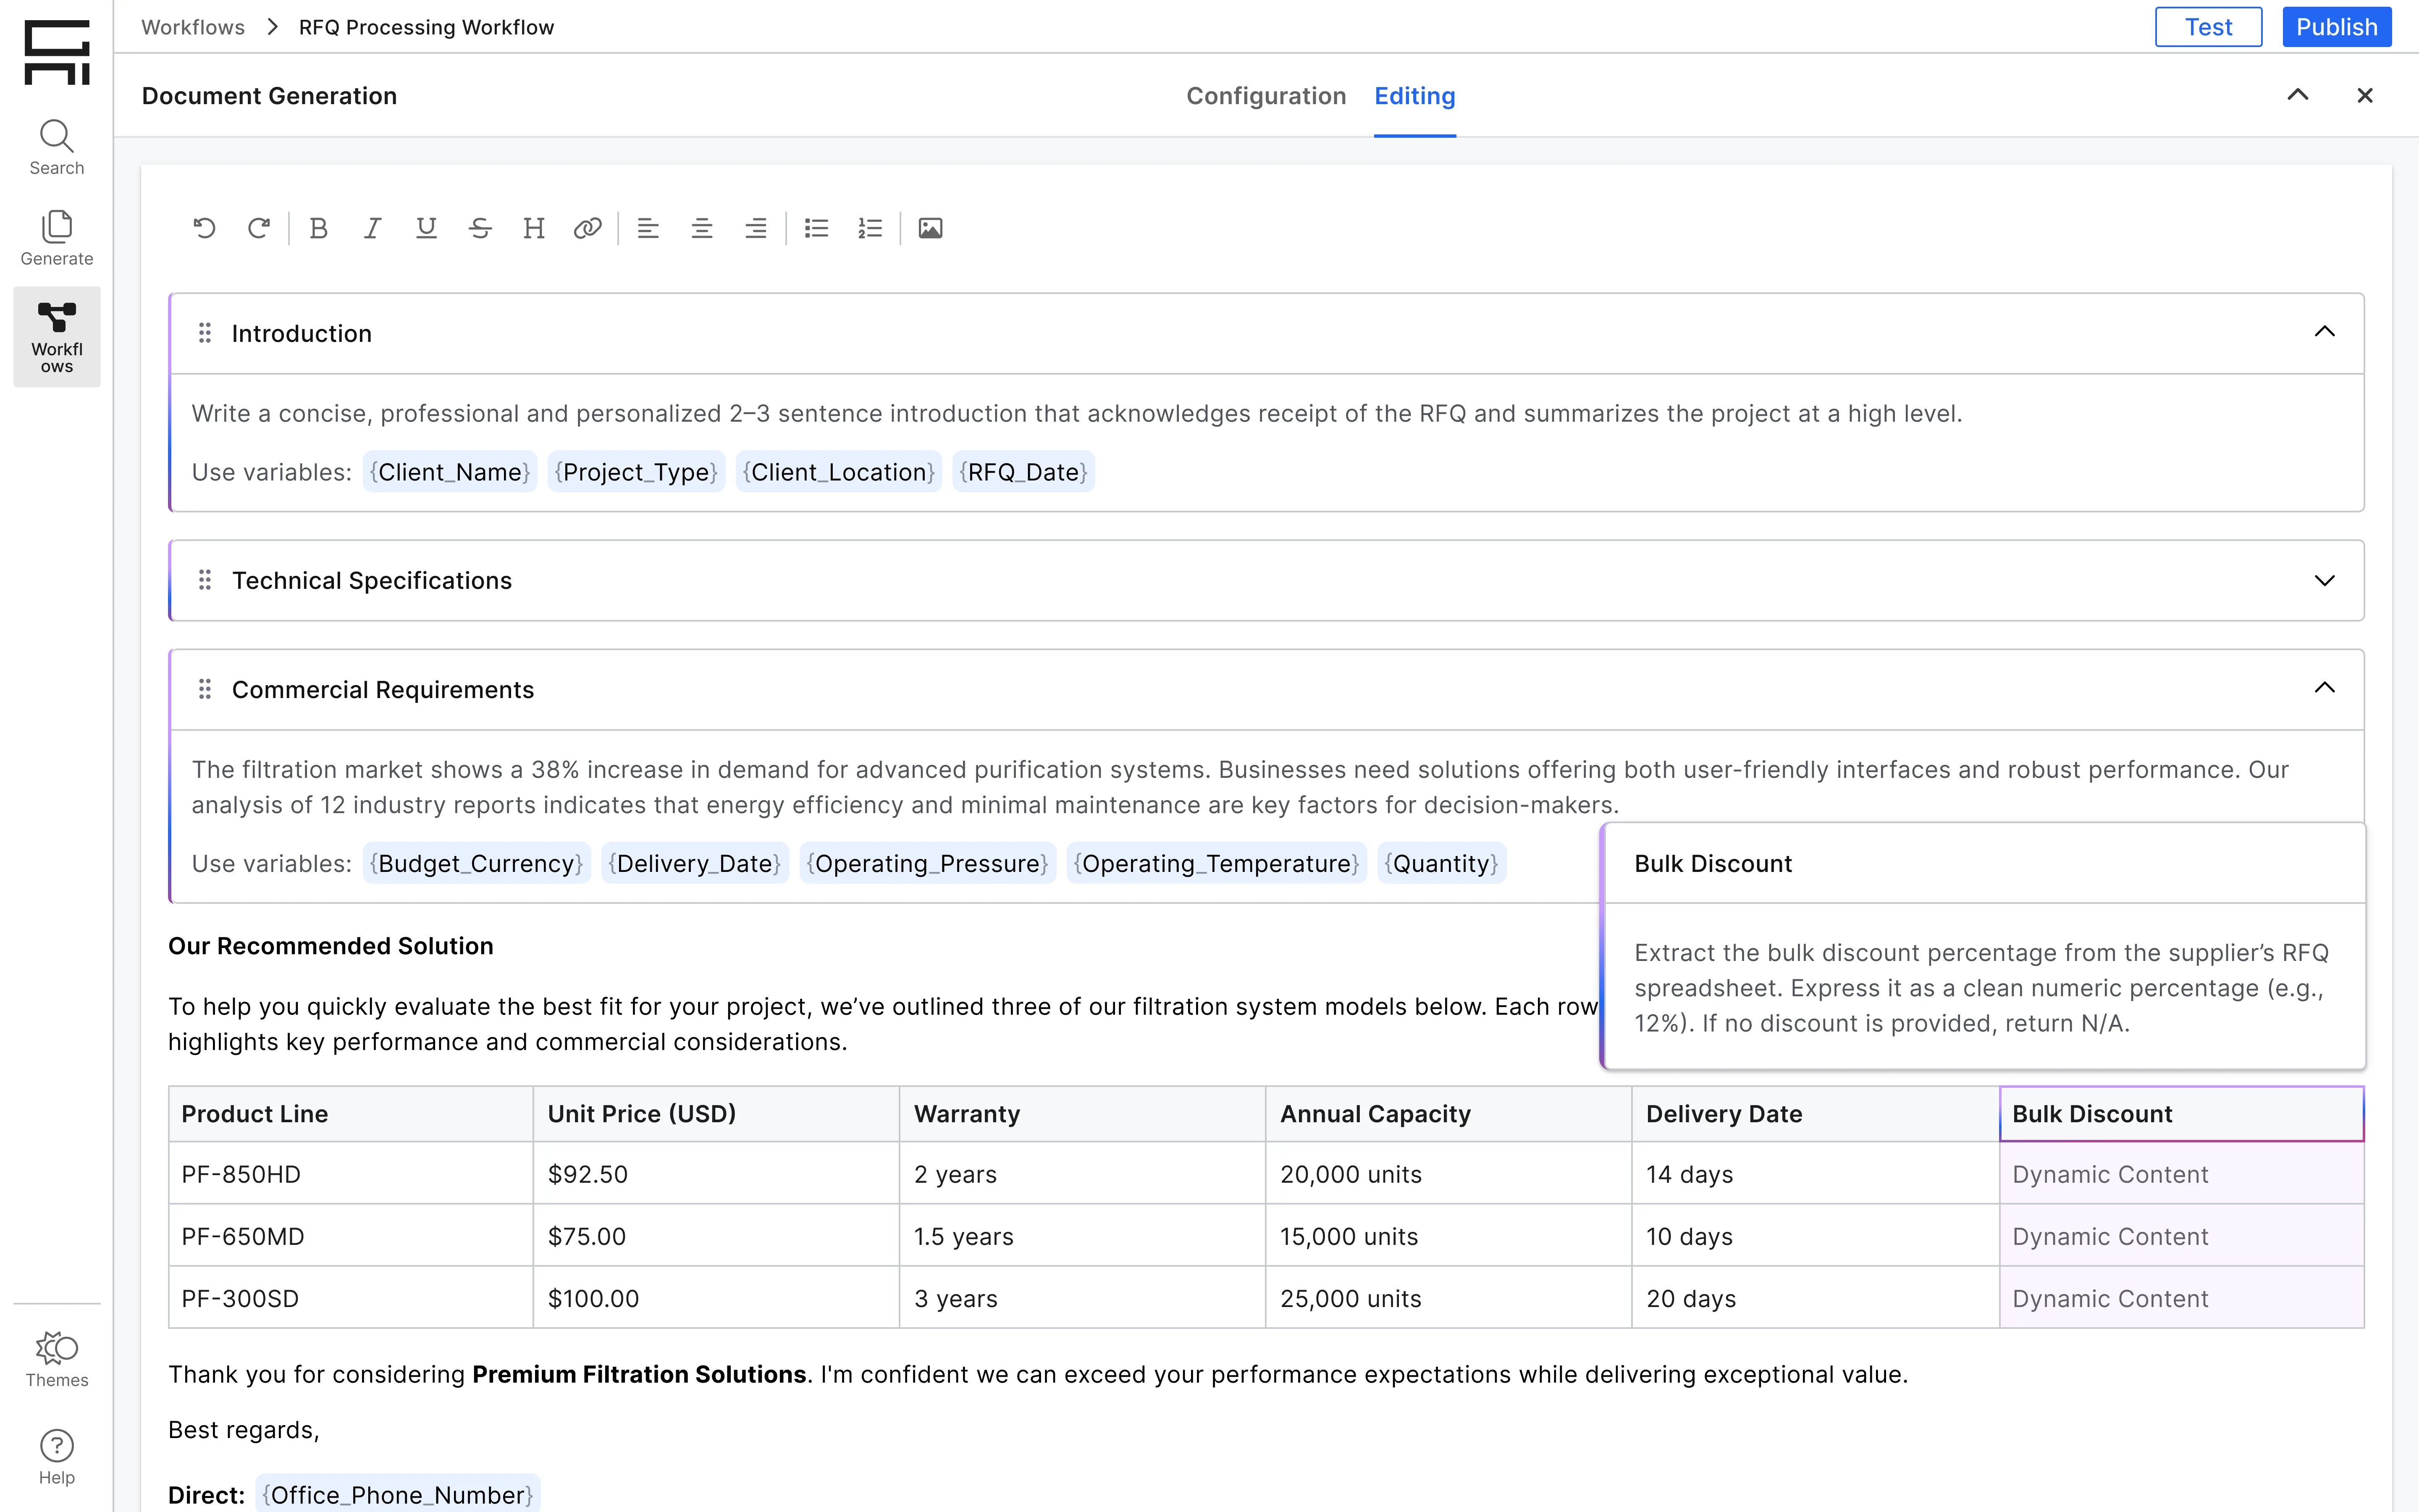
Task: Click the Unit Price (USD) header
Action: [x=717, y=1114]
